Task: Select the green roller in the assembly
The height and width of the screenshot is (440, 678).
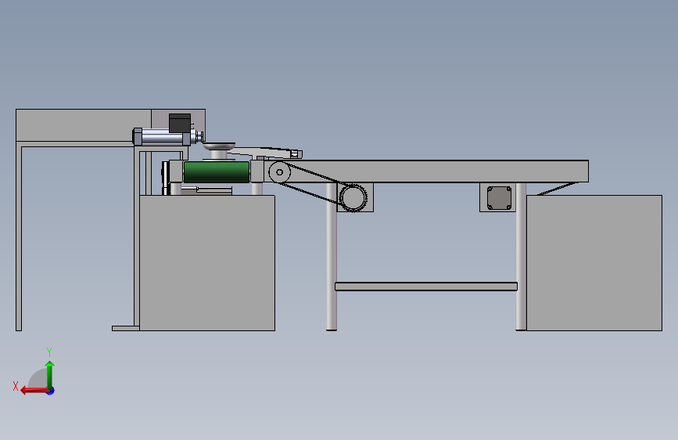Action: point(217,171)
